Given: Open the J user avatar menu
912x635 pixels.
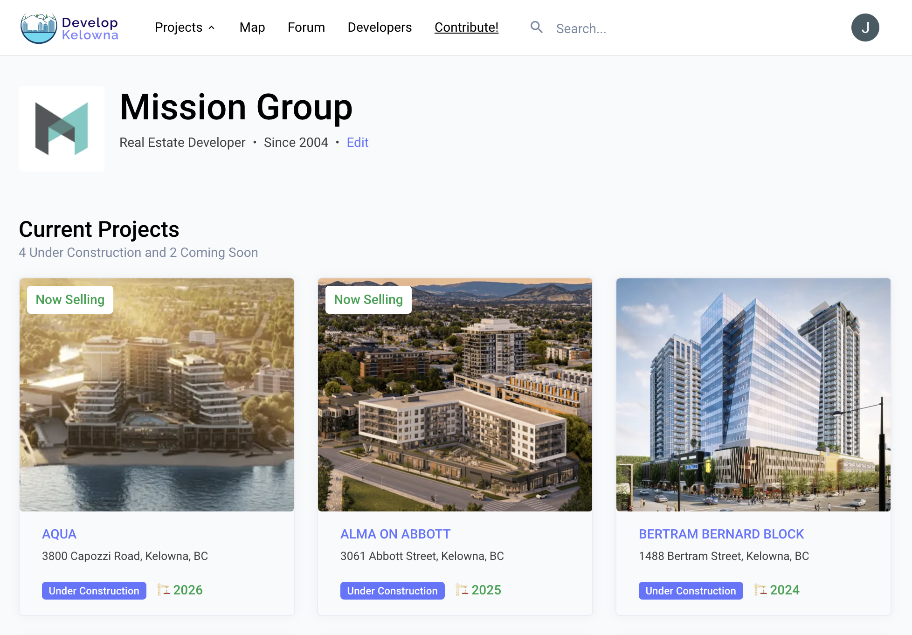Looking at the screenshot, I should (x=865, y=28).
